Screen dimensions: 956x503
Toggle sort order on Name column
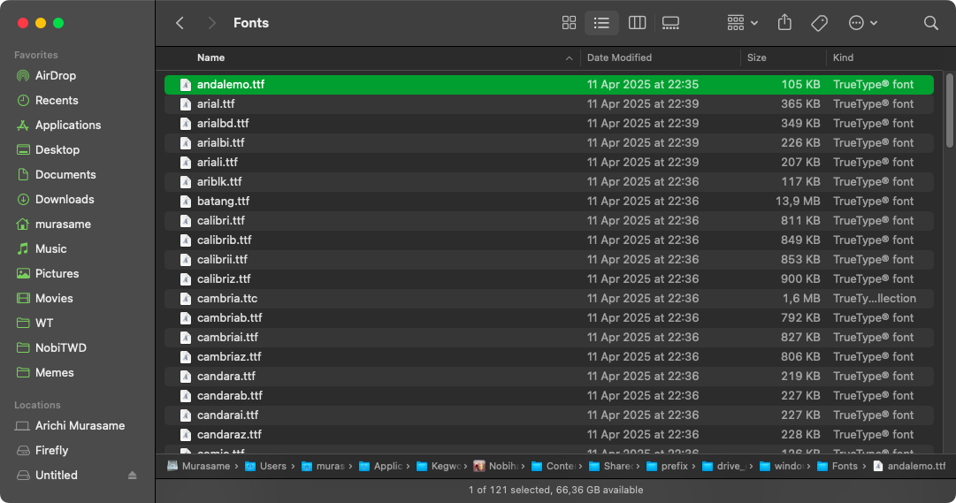[371, 57]
